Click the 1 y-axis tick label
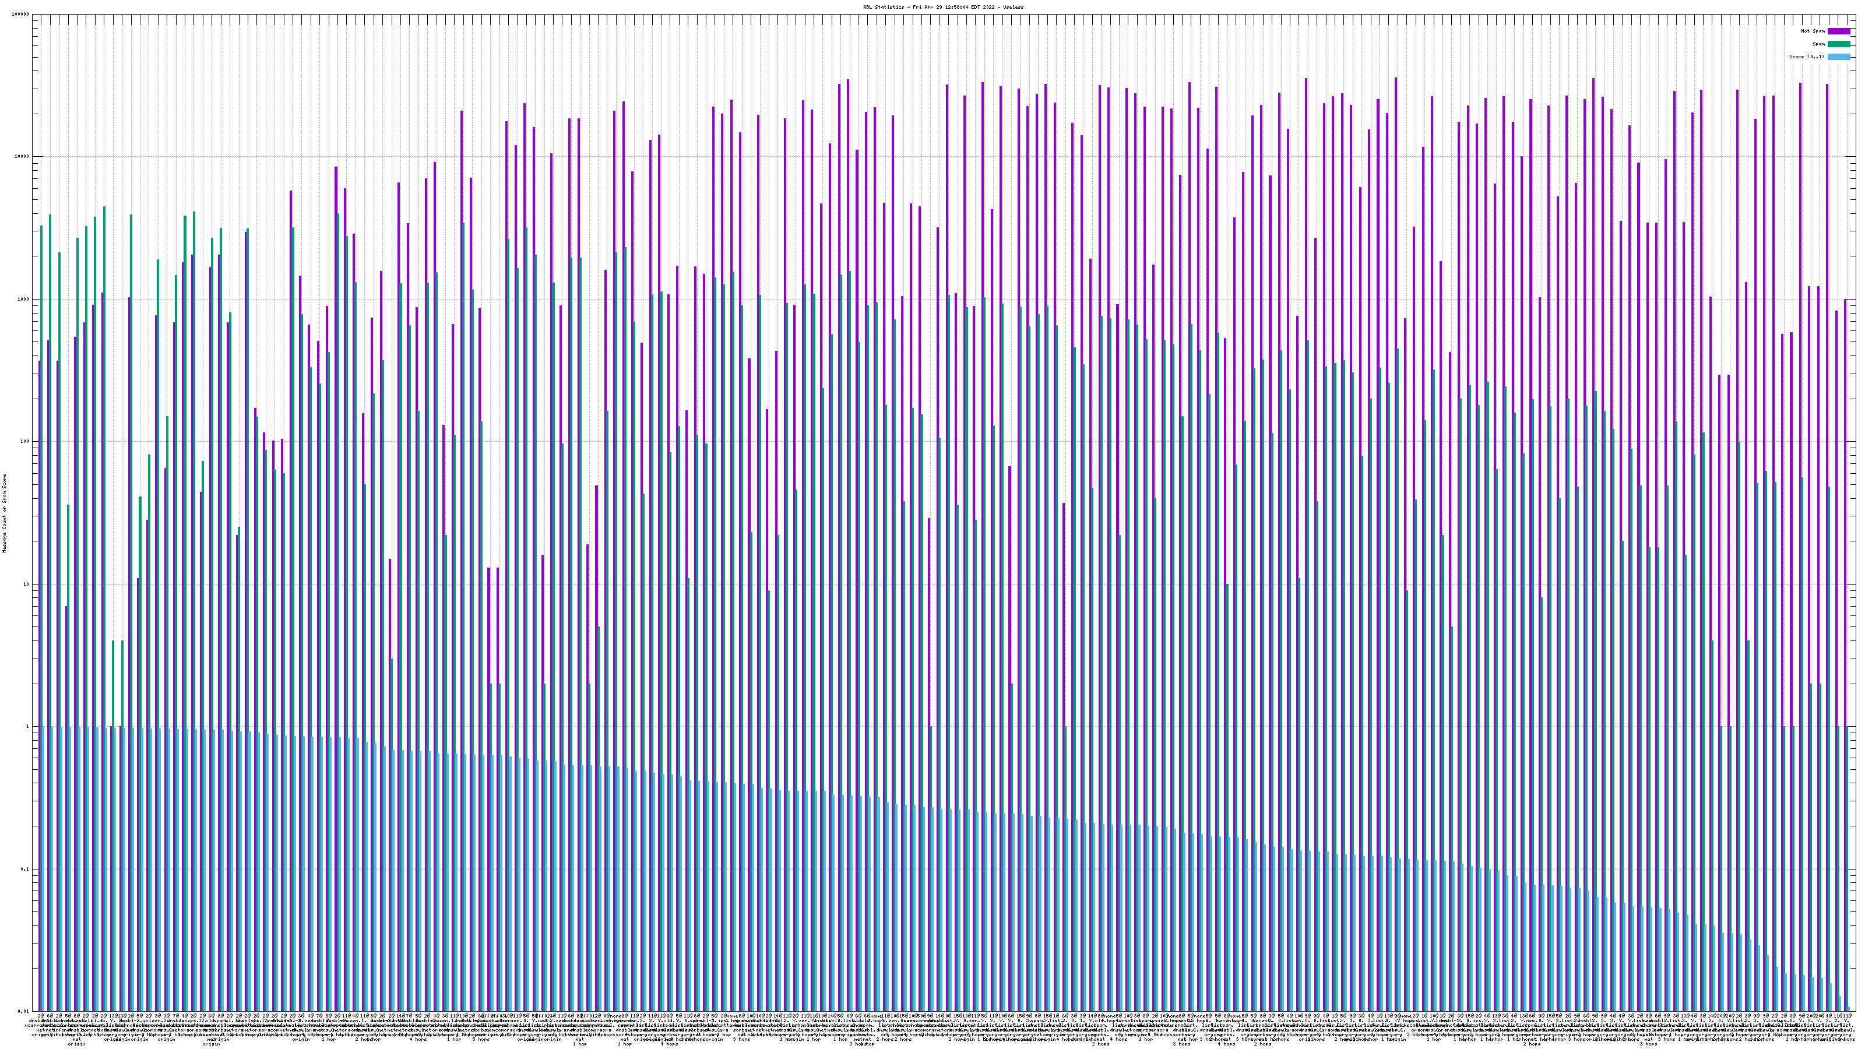Image resolution: width=1865 pixels, height=1049 pixels. click(28, 726)
